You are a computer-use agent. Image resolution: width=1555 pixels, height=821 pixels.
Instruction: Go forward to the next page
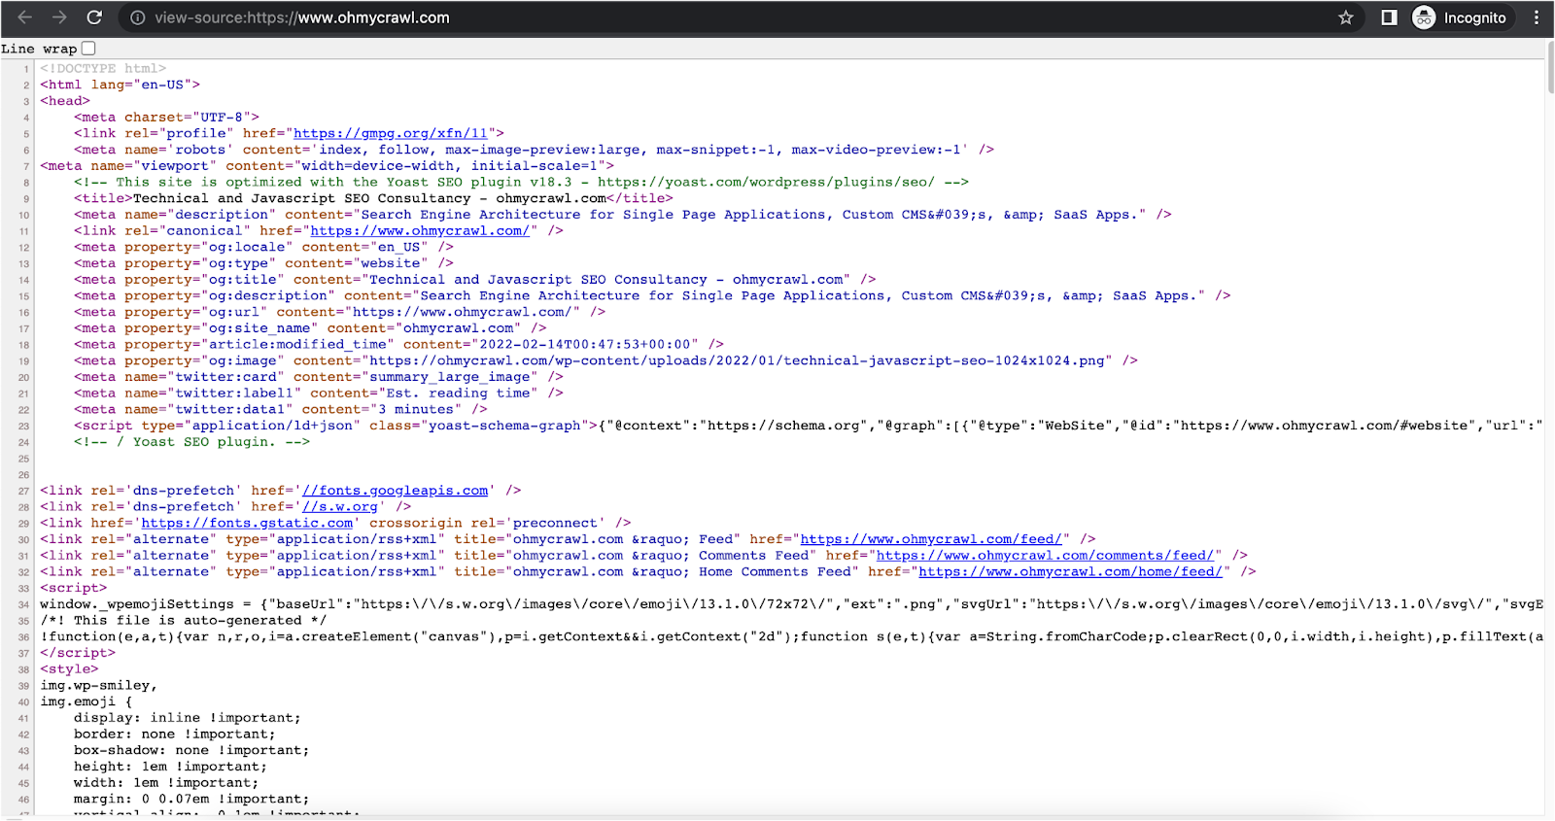pos(59,17)
